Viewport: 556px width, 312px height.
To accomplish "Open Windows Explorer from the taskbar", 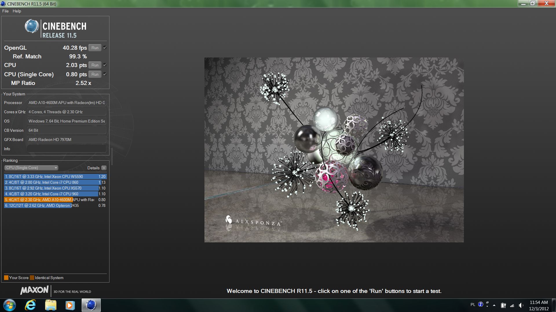I will point(51,305).
